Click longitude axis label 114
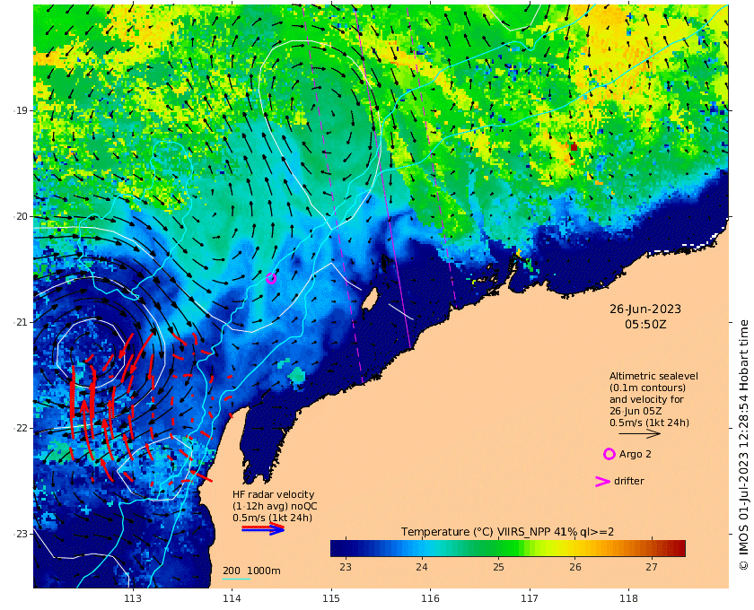754x610 pixels. pos(232,598)
